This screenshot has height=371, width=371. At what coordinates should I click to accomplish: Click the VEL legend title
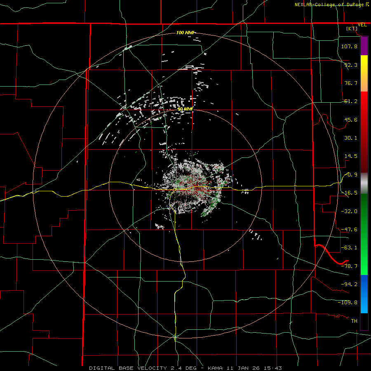coord(362,25)
